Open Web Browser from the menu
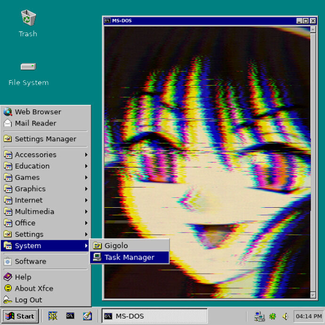The height and width of the screenshot is (325, 325). pos(38,112)
